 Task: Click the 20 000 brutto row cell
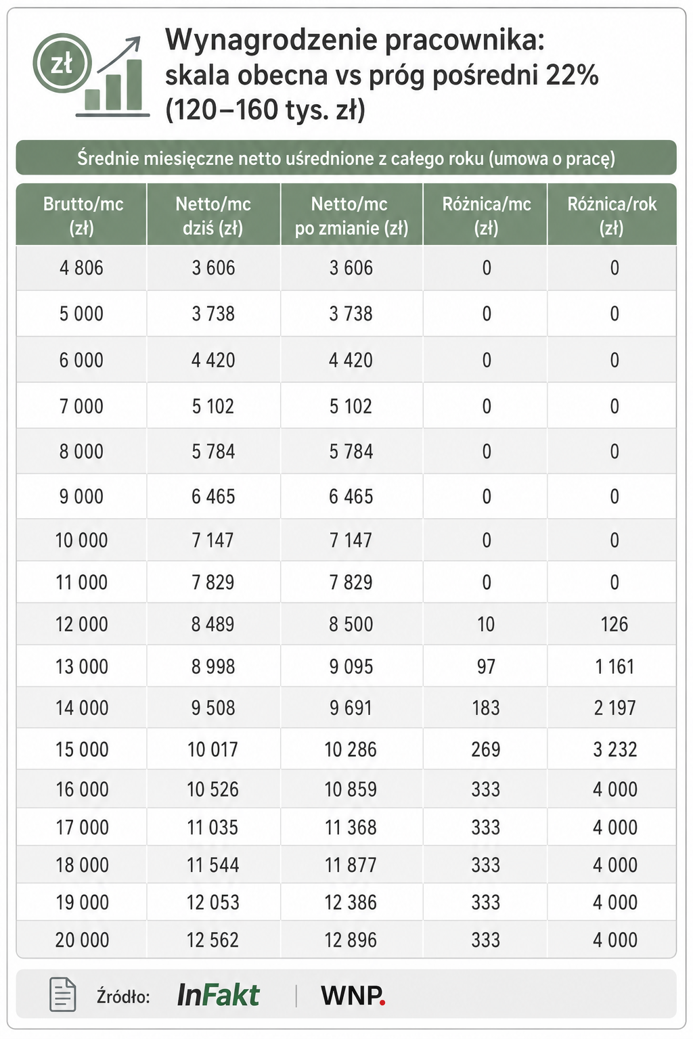(82, 940)
